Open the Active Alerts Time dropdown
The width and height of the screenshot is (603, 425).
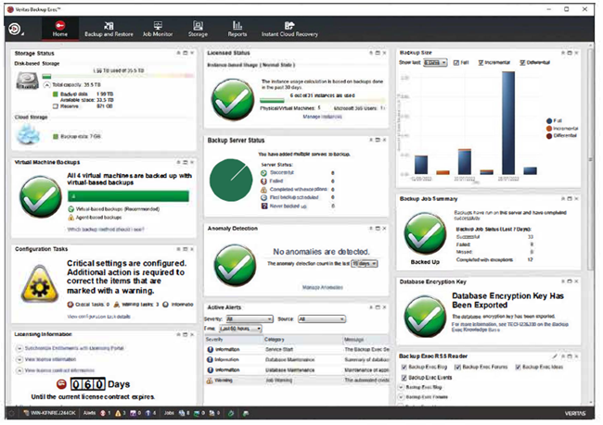click(241, 329)
